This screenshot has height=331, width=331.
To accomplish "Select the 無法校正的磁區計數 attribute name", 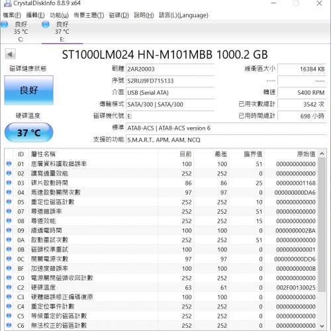I will 59,325.
